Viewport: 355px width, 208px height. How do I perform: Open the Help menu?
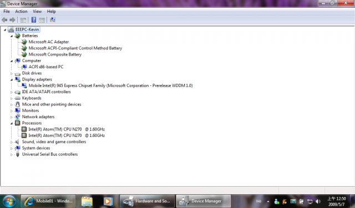coord(52,11)
